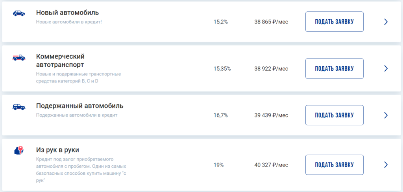Click the 15,2% interest rate value
This screenshot has height=192, width=403.
point(220,22)
